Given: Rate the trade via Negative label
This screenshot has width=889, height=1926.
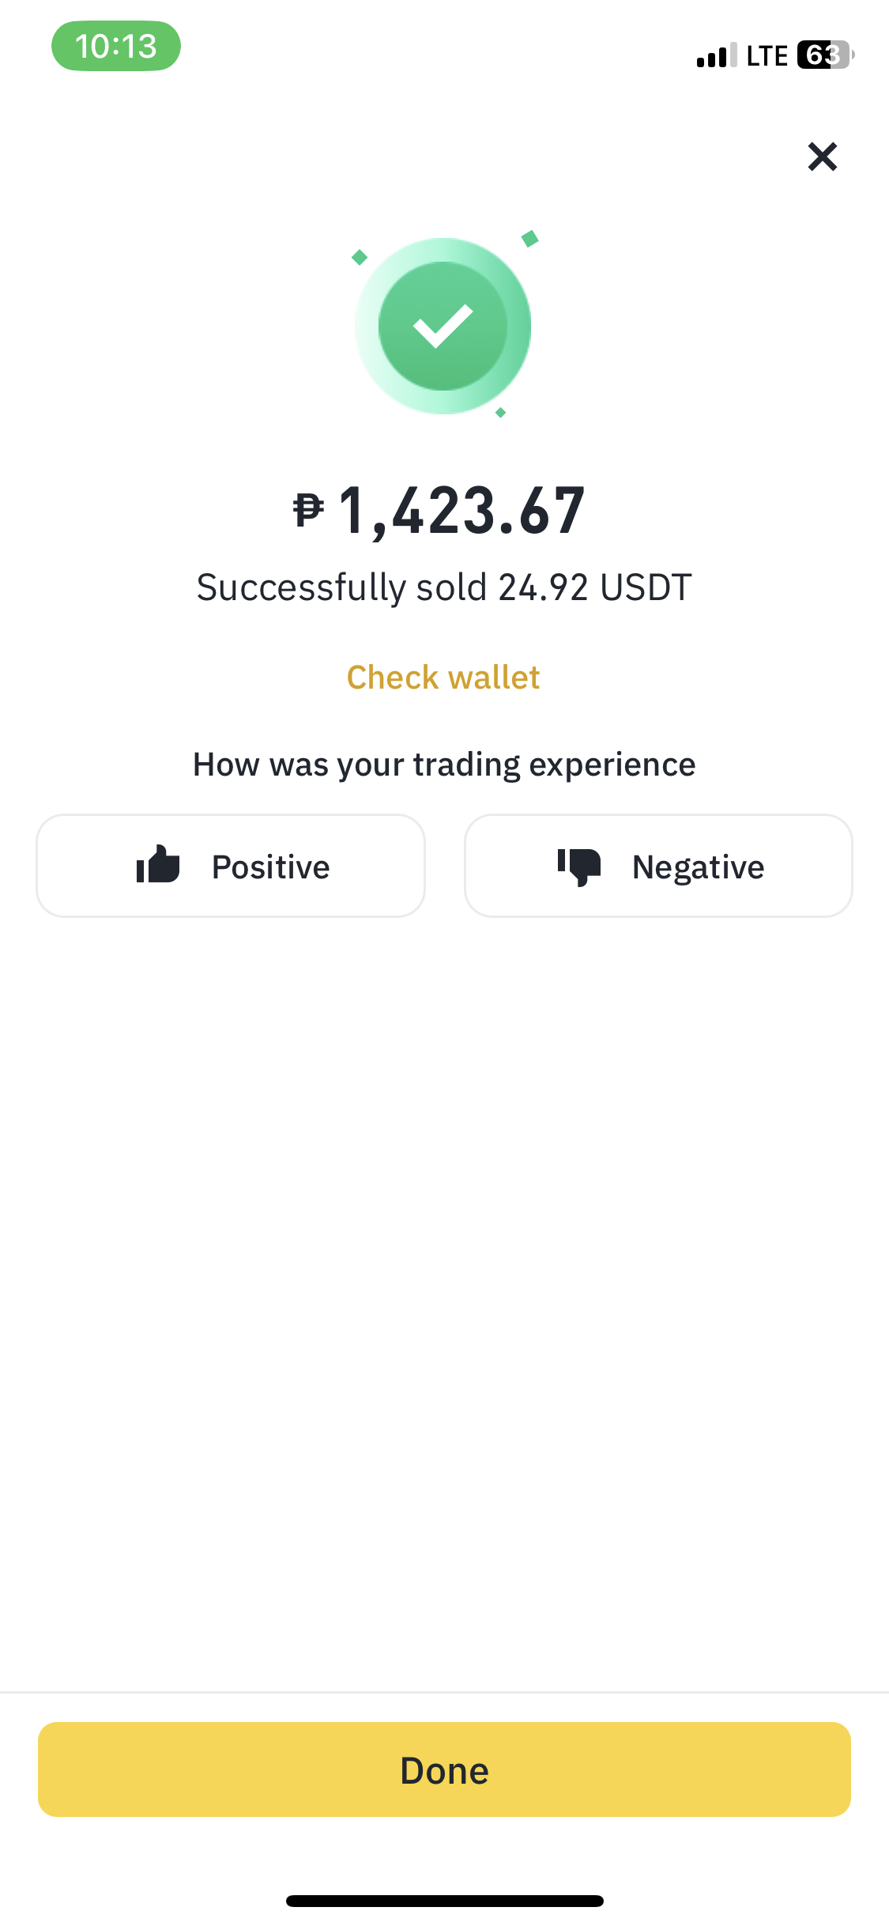Looking at the screenshot, I should coord(699,867).
